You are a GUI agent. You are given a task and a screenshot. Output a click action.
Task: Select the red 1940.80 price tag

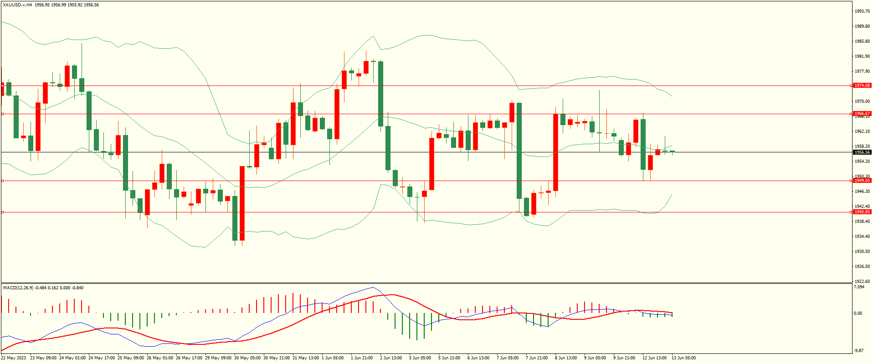pyautogui.click(x=862, y=212)
